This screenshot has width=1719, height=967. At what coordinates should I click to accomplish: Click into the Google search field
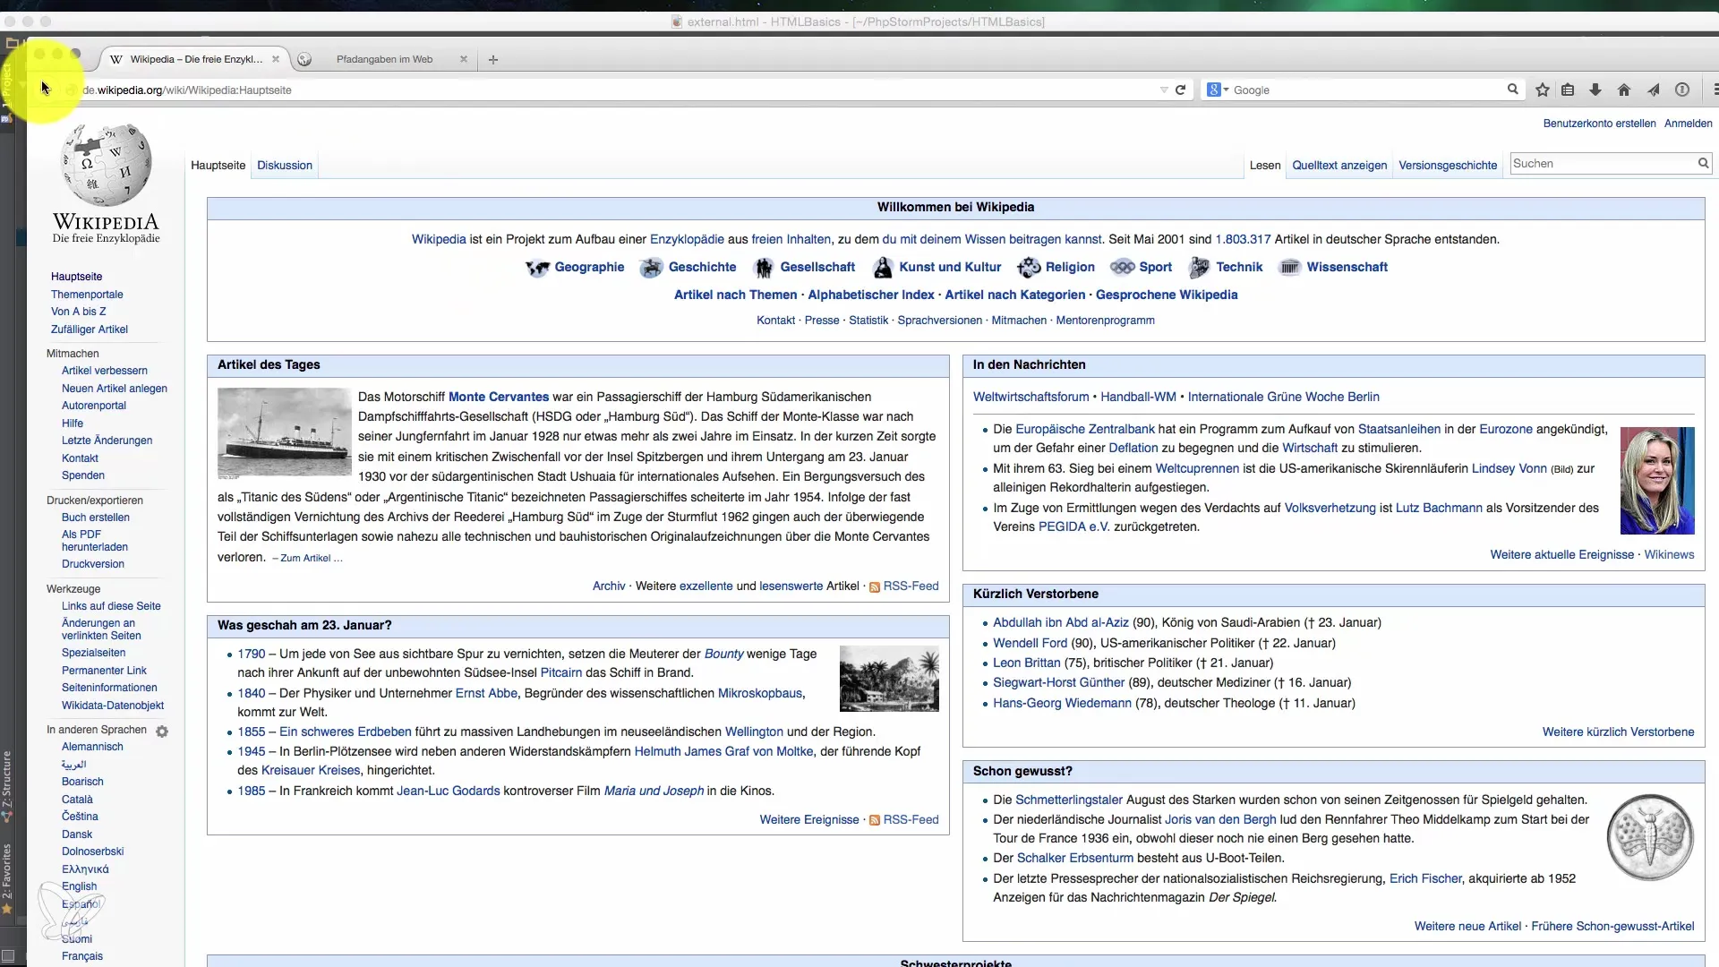(x=1368, y=90)
